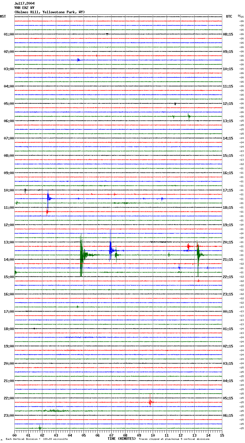Screen dimensions: 245x443
Task: Select the 11:00 MST row label
Action: click(9, 208)
